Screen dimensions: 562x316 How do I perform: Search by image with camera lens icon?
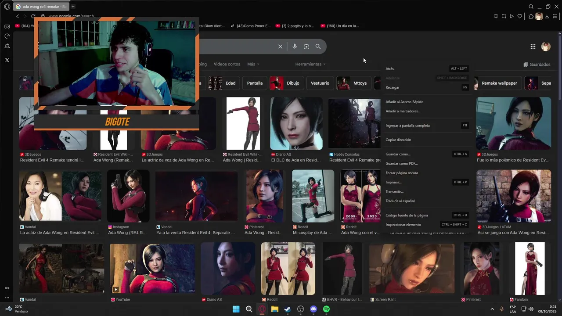point(306,47)
